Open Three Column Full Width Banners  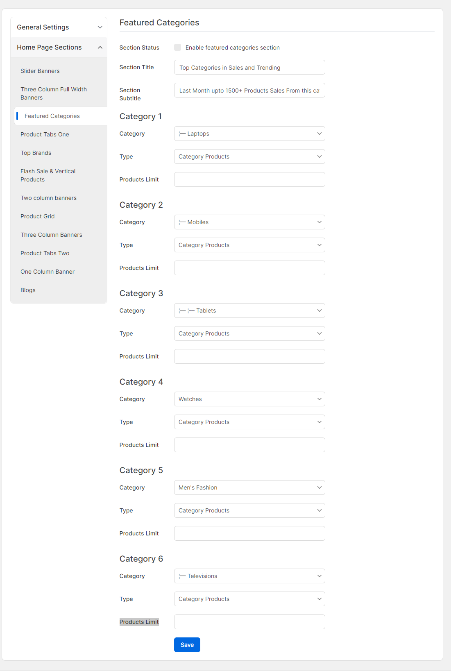point(54,93)
